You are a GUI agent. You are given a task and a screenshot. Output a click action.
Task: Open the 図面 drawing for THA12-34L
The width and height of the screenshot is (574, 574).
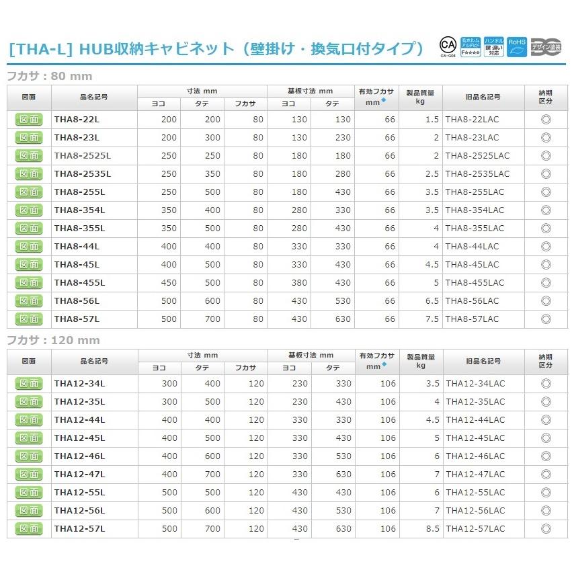click(27, 383)
